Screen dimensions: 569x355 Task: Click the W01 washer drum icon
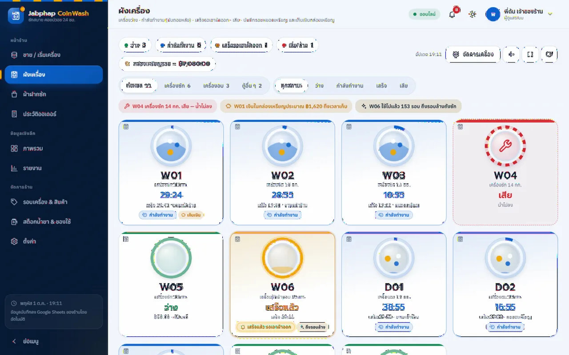(171, 146)
